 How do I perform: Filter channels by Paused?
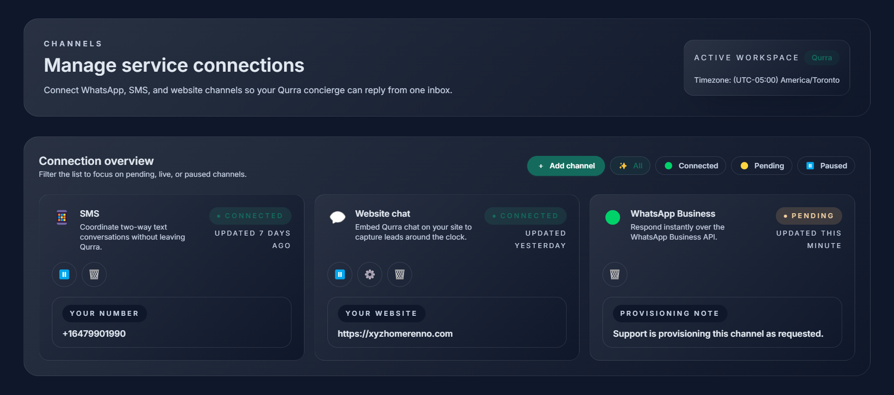[826, 165]
